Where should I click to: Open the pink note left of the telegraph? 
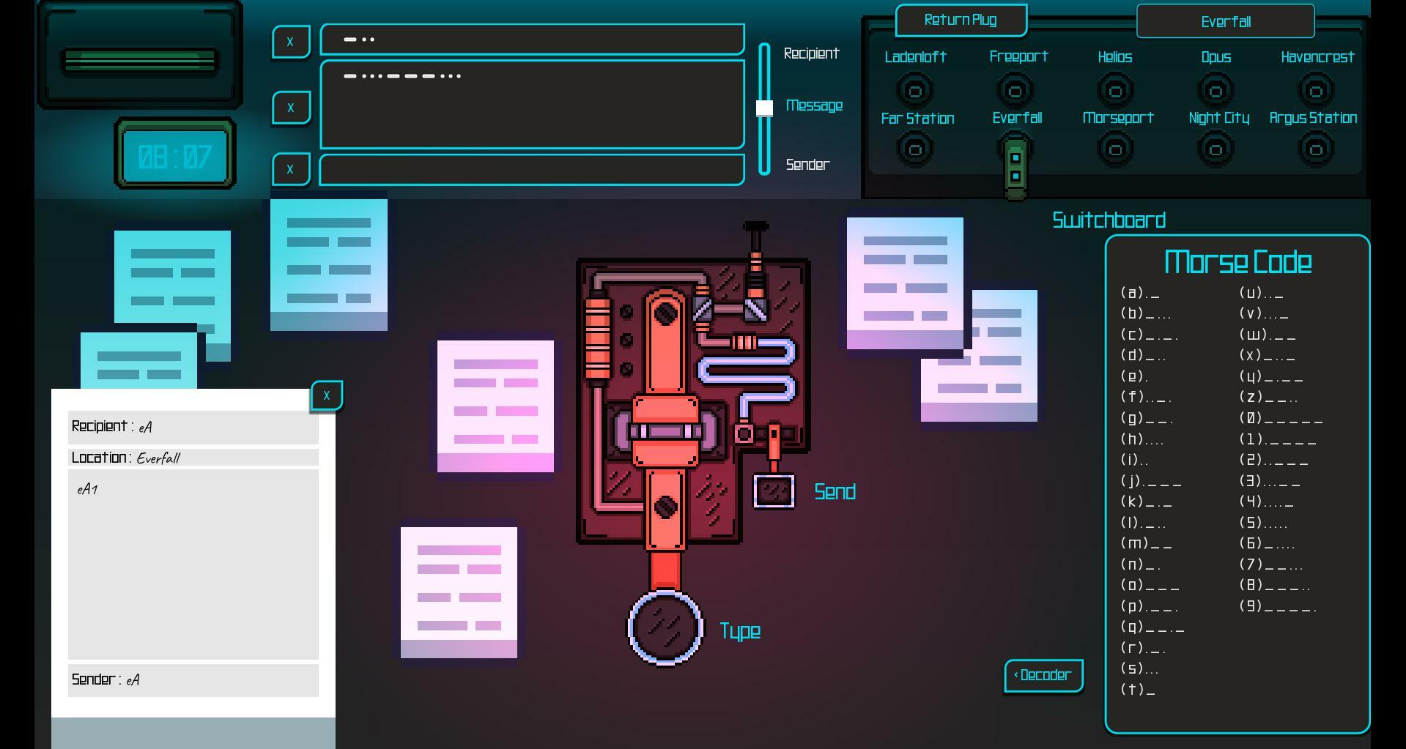point(495,406)
